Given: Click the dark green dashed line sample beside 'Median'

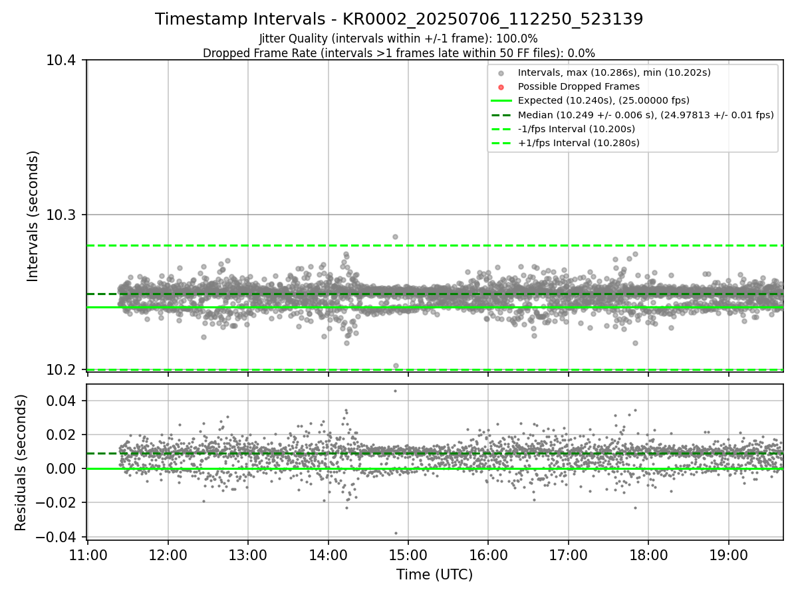Looking at the screenshot, I should click(501, 115).
